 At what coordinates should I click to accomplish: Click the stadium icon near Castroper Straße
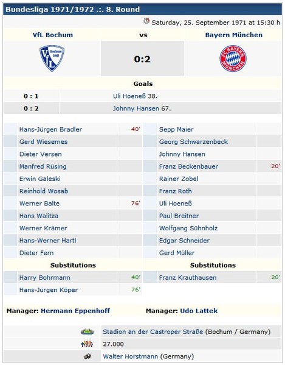point(88,331)
